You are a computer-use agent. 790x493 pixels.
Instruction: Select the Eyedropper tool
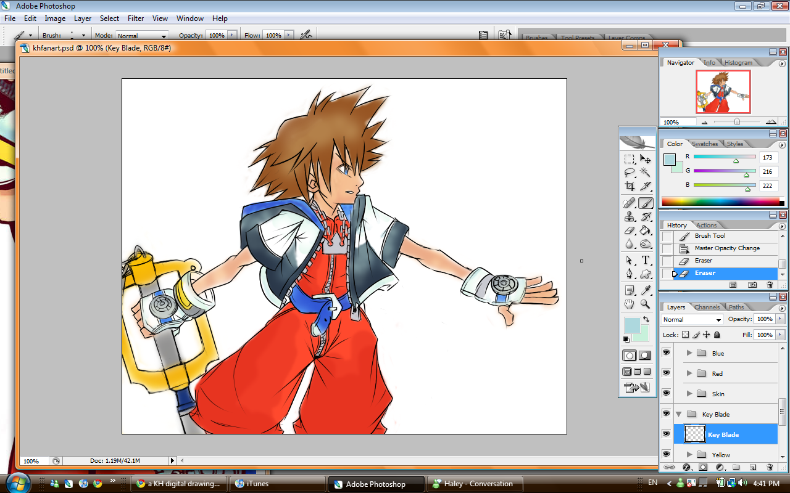[x=646, y=290]
